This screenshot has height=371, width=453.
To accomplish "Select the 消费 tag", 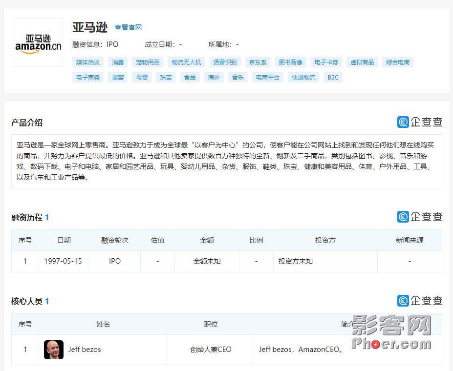I will point(118,62).
